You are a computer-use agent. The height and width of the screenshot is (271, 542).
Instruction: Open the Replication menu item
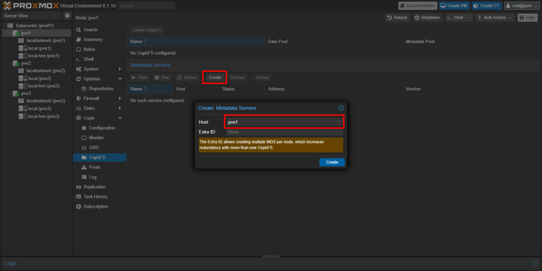[94, 187]
